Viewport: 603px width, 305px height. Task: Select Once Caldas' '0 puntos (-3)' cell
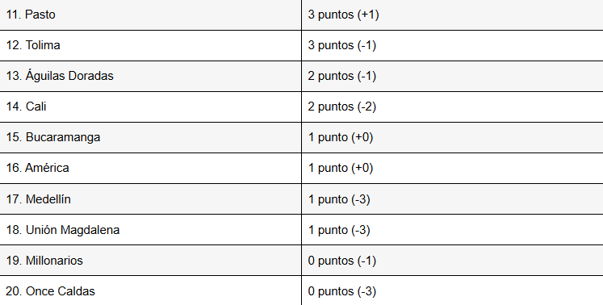[x=453, y=290]
